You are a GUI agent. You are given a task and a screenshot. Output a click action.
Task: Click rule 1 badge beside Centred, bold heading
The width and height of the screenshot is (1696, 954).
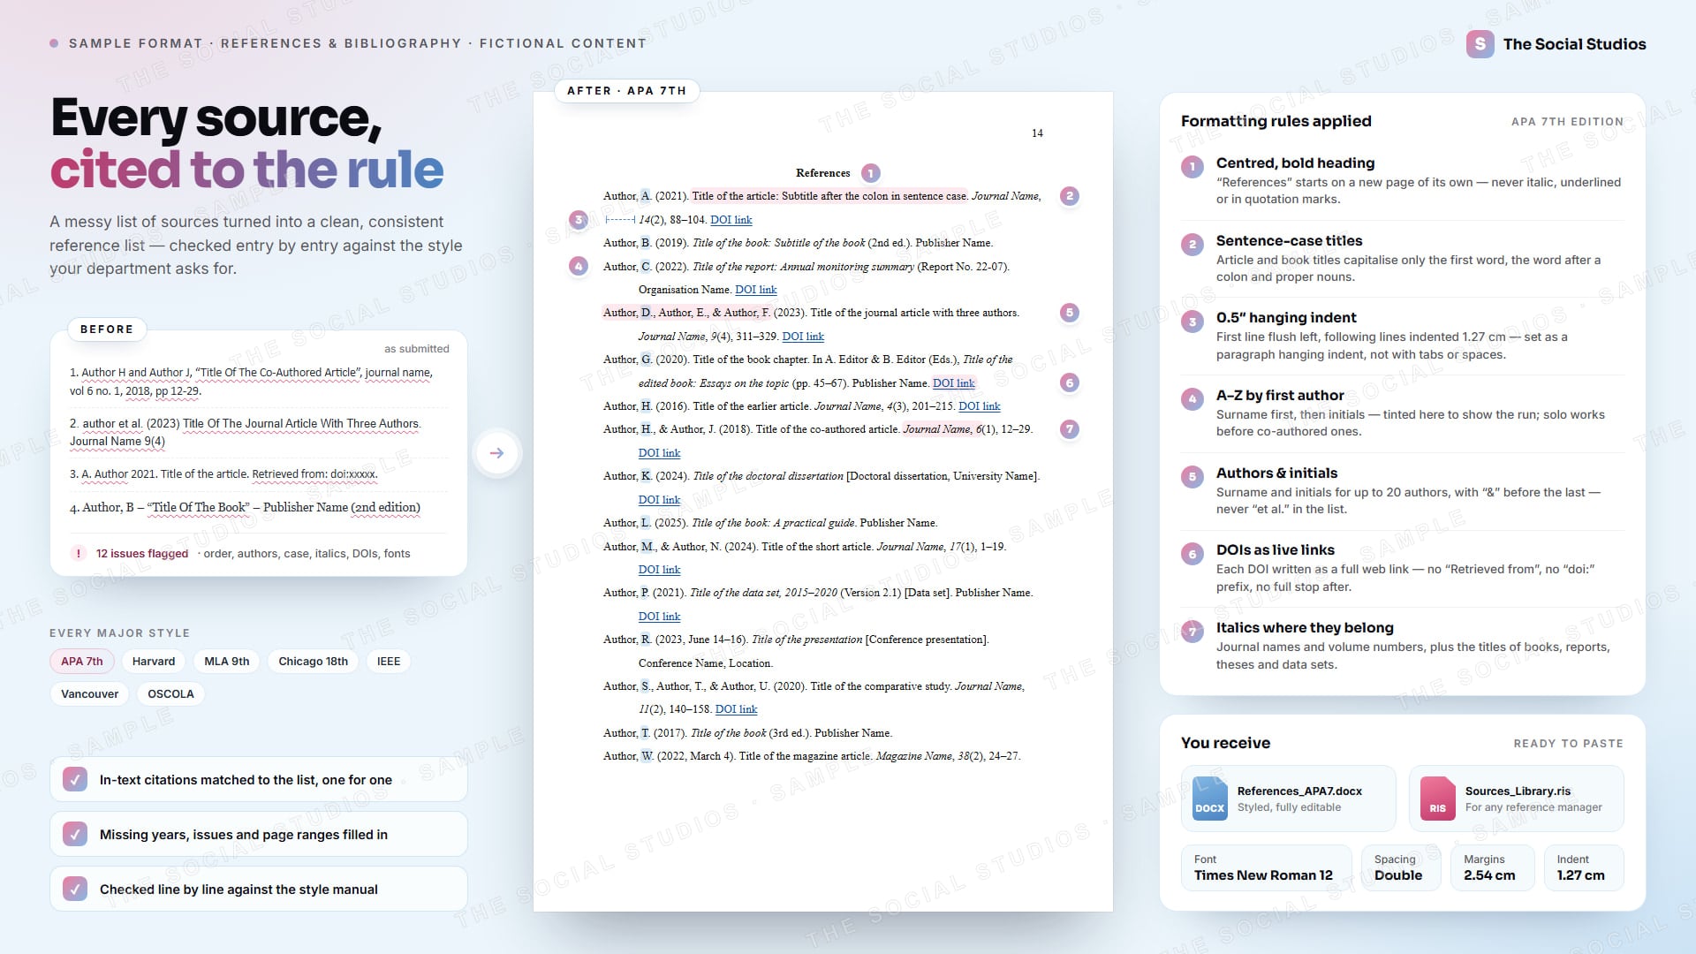click(1192, 167)
